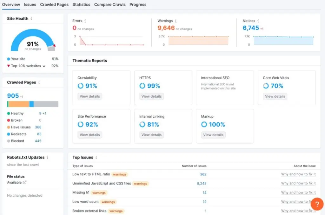325x215 pixels.
Task: Open View details under Internal Linking
Action: point(151,135)
